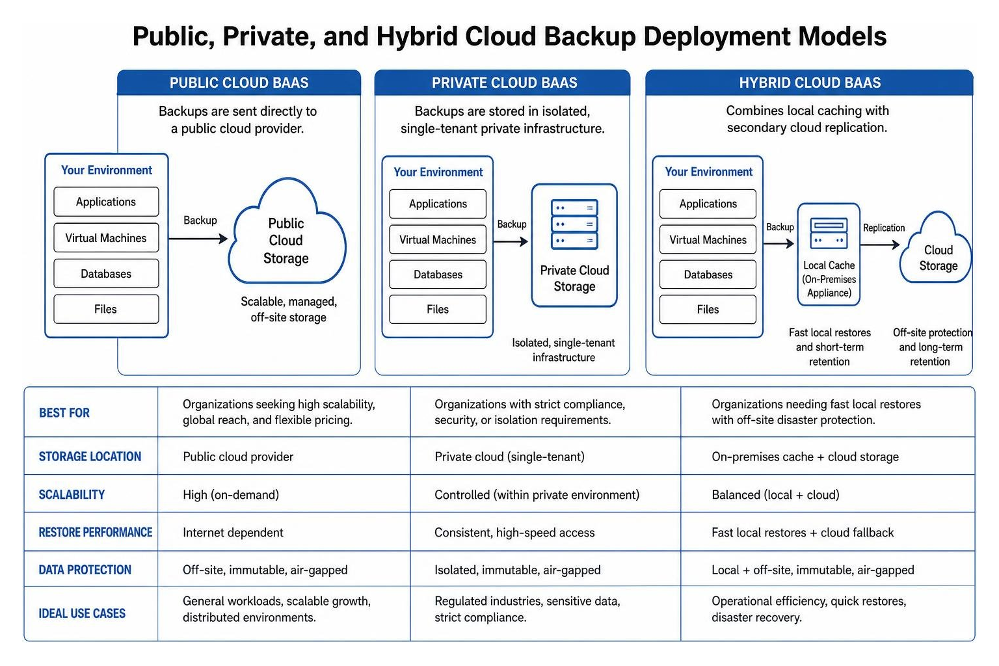Screen dimensions: 999x666
Task: Click the Backup arrow in Public Cloud panel
Action: 198,239
